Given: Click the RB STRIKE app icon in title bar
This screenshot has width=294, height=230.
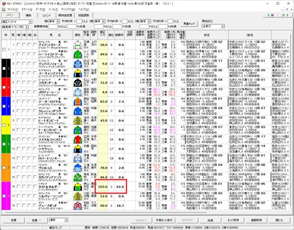Looking at the screenshot, I should point(4,4).
